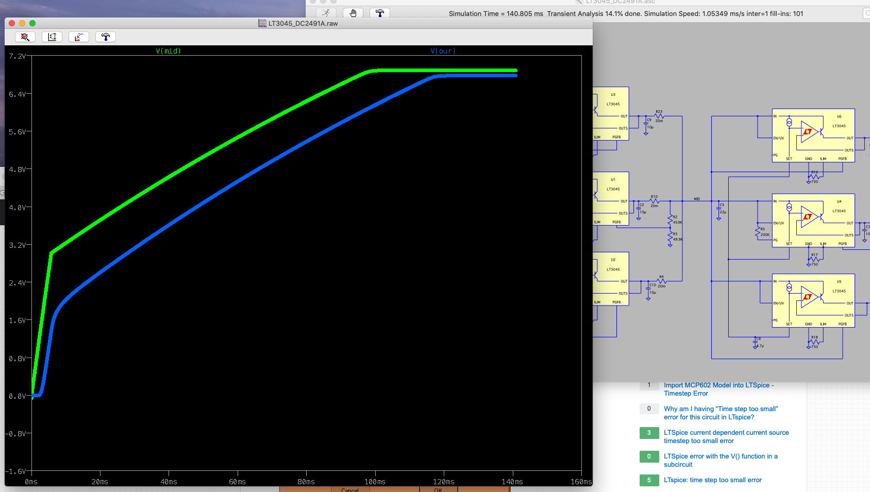Screen dimensions: 870x492
Task: Click the MID net label in schematic
Action: tap(697, 199)
